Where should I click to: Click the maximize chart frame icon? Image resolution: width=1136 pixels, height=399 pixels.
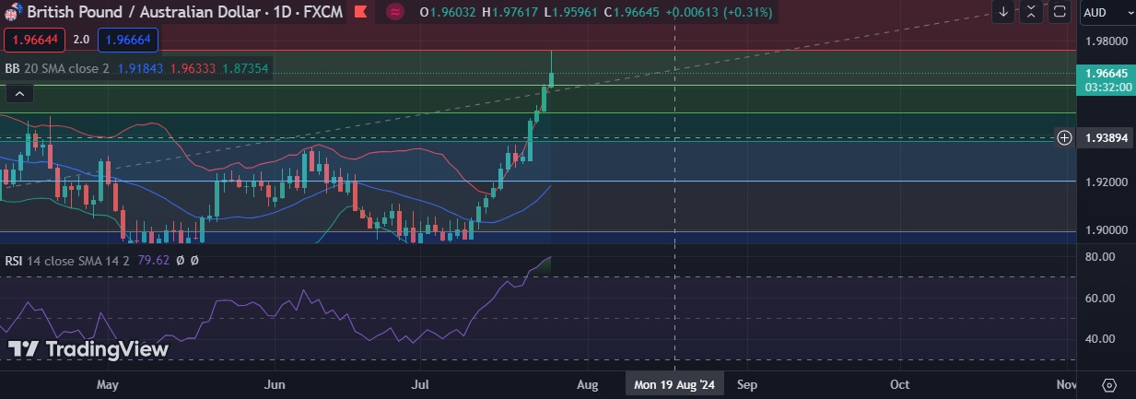pyautogui.click(x=1060, y=12)
